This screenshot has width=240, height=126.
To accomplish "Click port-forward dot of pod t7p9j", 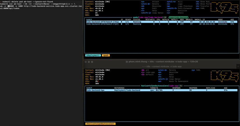I will coord(122,24).
